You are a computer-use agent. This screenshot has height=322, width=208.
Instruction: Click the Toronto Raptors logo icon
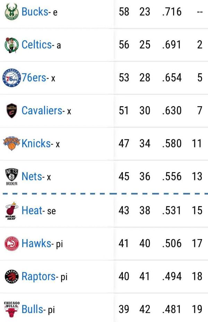click(11, 277)
